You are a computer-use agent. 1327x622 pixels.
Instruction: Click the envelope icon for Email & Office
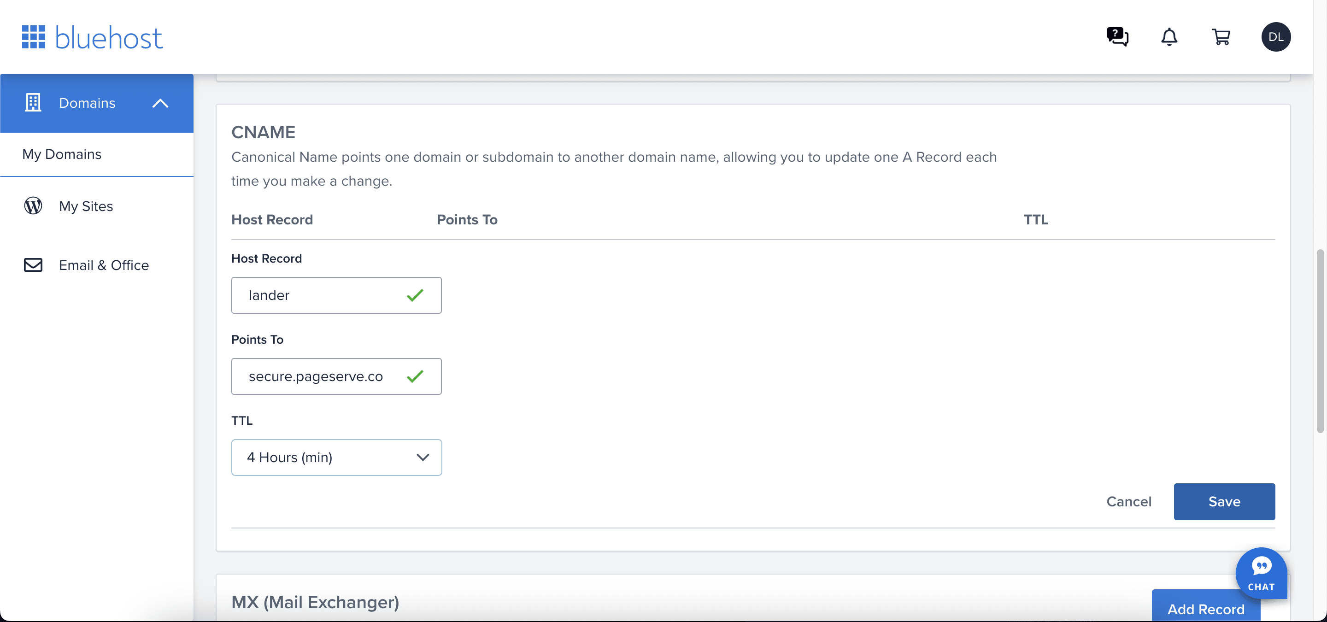[x=33, y=265]
